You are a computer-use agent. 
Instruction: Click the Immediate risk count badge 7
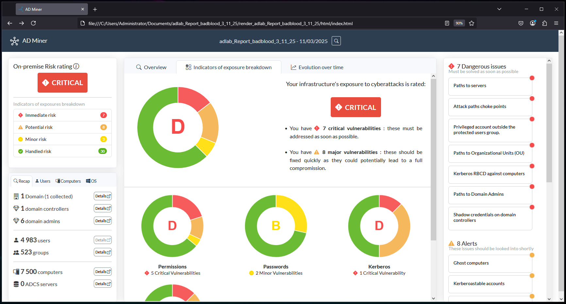pos(104,115)
